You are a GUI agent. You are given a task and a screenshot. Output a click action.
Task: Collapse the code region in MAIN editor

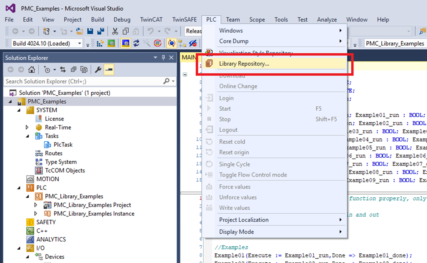tap(185, 74)
